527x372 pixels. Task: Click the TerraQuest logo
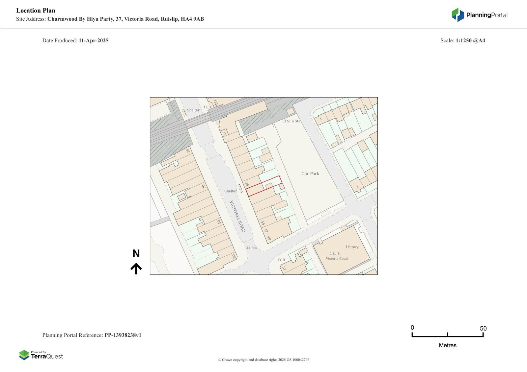pos(41,355)
